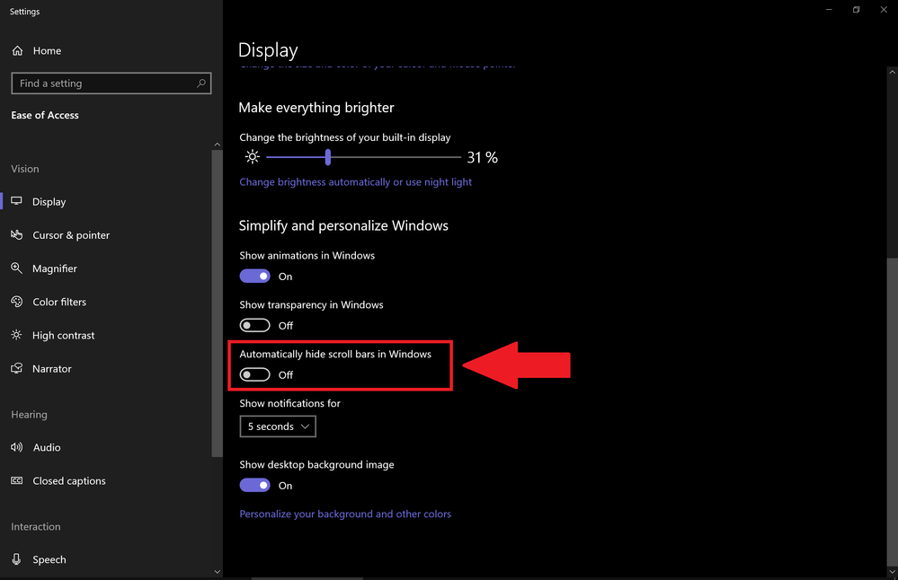The height and width of the screenshot is (580, 898).
Task: Click the sidebar scroll up arrow
Action: point(217,145)
